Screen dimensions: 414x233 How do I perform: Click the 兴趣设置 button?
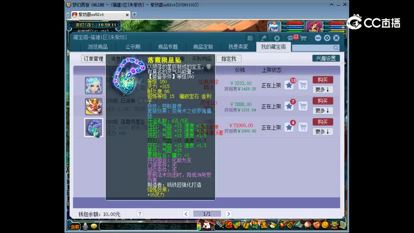[326, 58]
